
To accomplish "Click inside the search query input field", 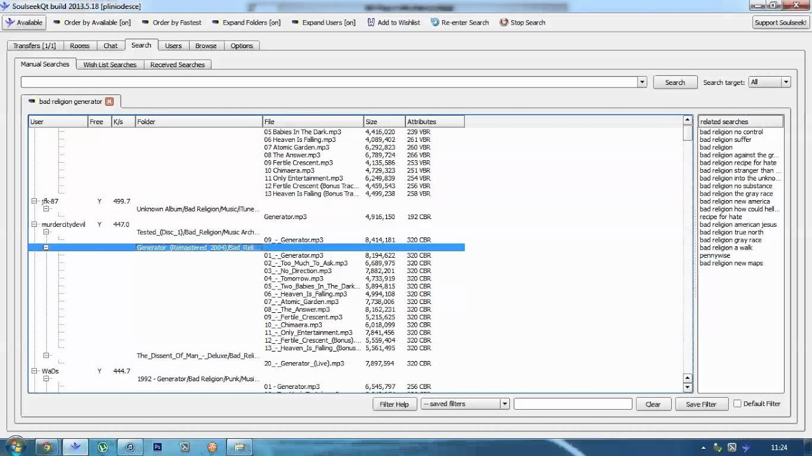I will click(329, 82).
